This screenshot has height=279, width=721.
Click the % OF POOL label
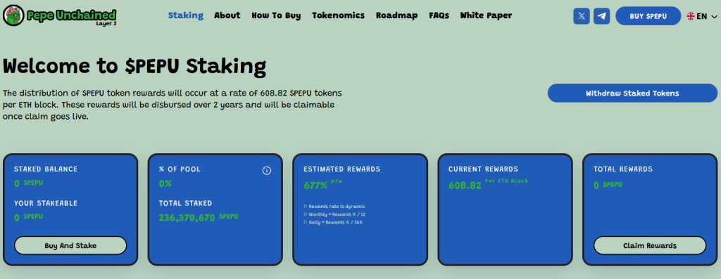tap(180, 169)
